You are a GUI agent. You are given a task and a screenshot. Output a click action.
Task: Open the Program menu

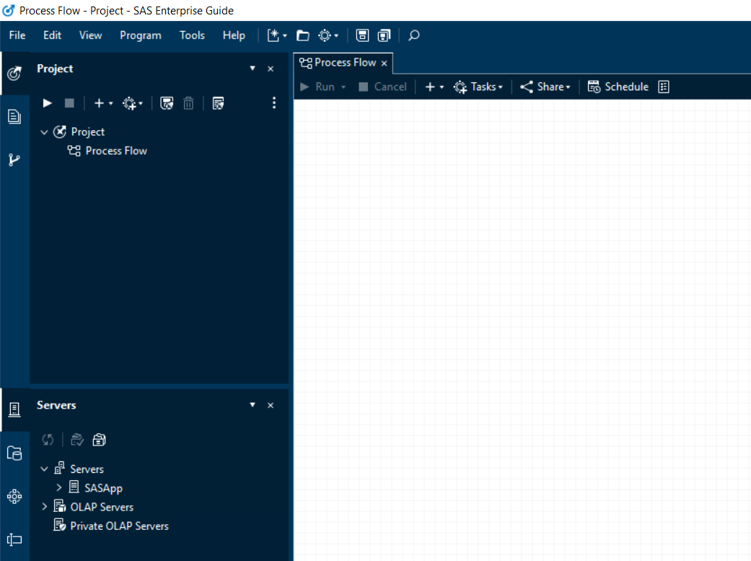[x=140, y=35]
